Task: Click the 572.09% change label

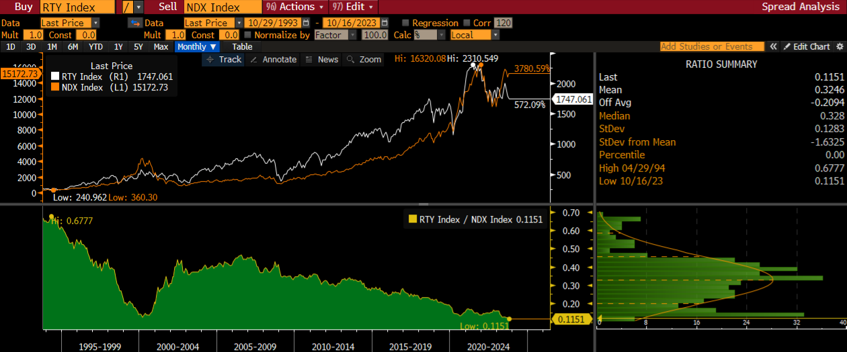Action: [530, 105]
